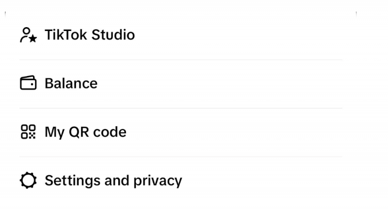The width and height of the screenshot is (388, 210).
Task: Click the "Balance" text label
Action: pyautogui.click(x=71, y=83)
